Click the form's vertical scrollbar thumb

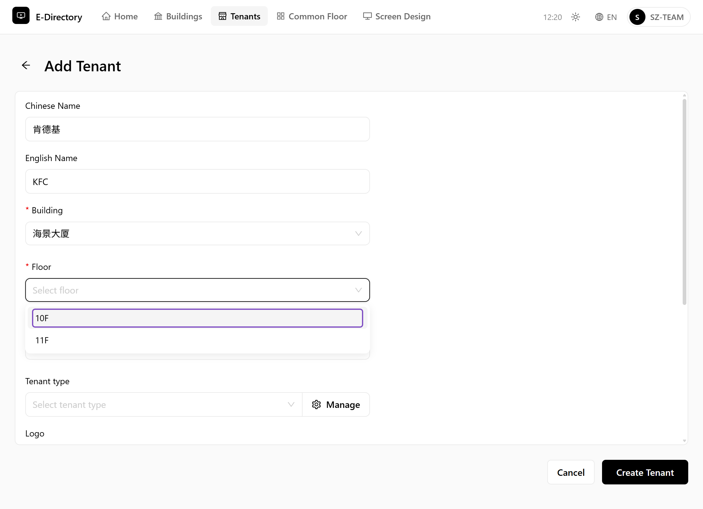pyautogui.click(x=684, y=202)
